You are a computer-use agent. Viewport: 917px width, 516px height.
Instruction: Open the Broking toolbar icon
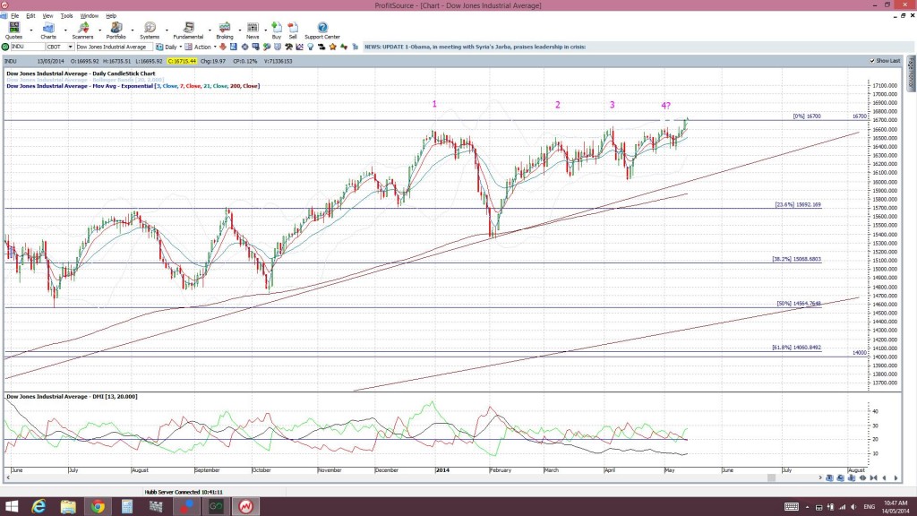225,28
